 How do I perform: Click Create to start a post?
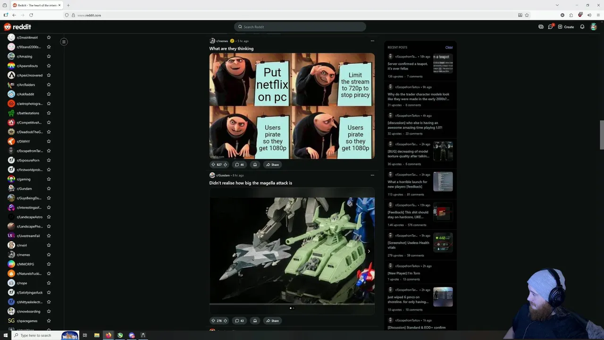(566, 27)
